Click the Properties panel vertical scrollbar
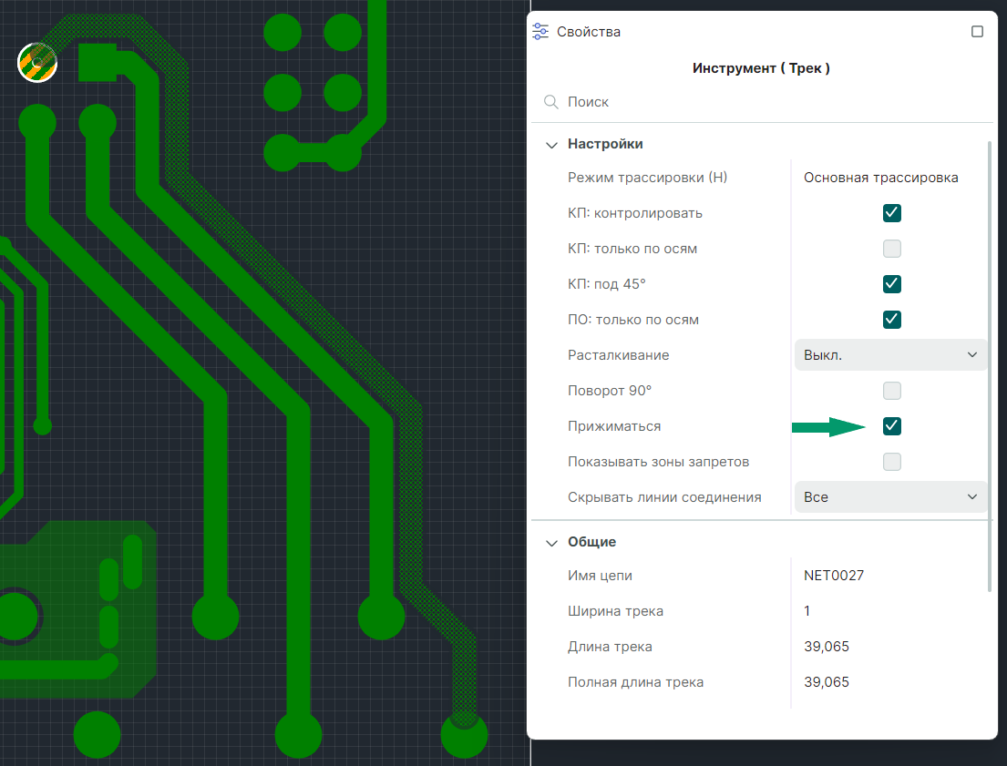The image size is (1007, 766). pyautogui.click(x=990, y=364)
